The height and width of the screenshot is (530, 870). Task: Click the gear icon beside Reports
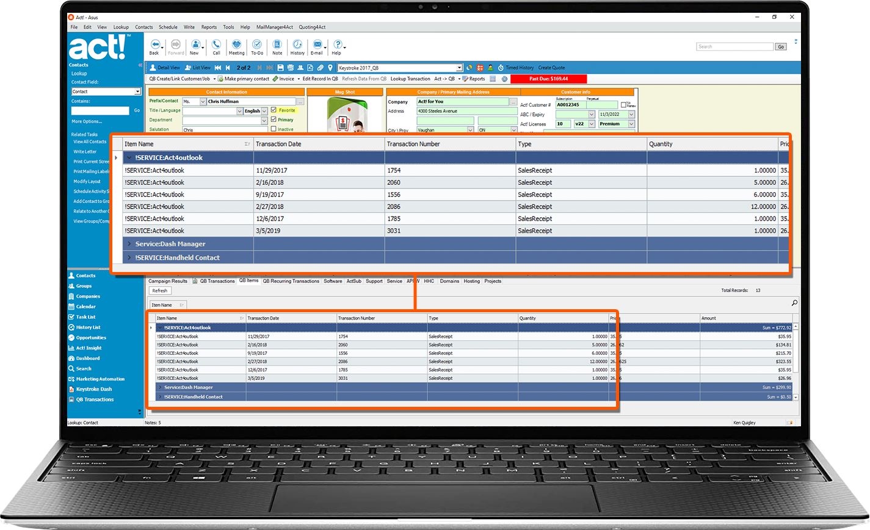(504, 79)
